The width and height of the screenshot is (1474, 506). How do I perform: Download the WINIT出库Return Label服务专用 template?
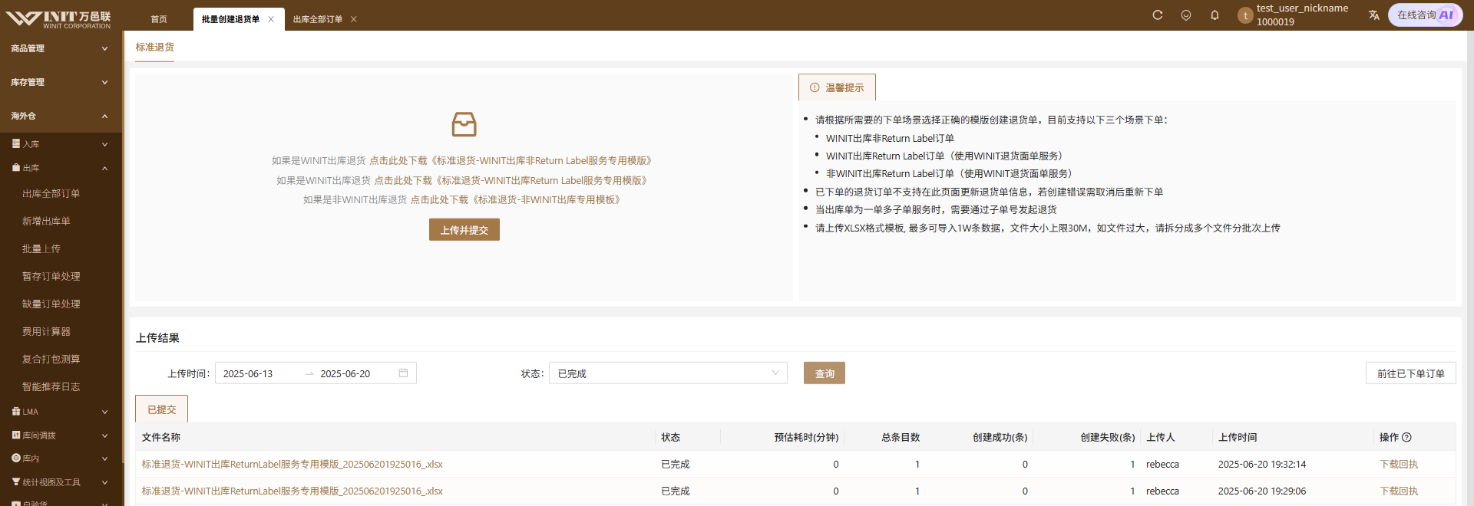pyautogui.click(x=511, y=181)
